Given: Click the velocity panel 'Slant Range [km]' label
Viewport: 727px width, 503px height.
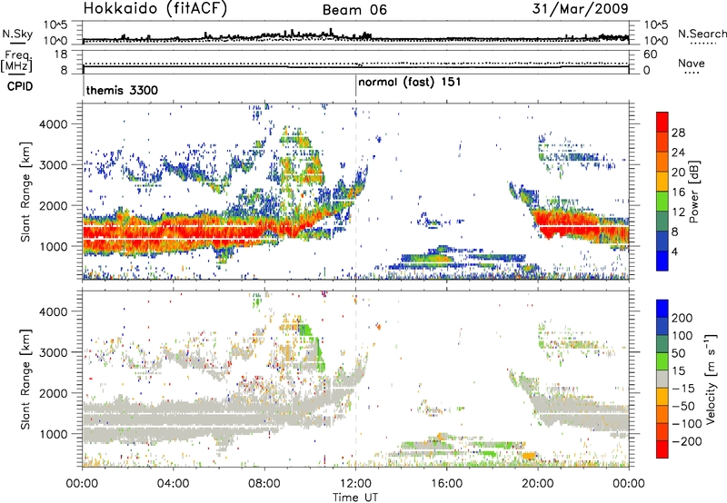Looking at the screenshot, I should point(25,379).
